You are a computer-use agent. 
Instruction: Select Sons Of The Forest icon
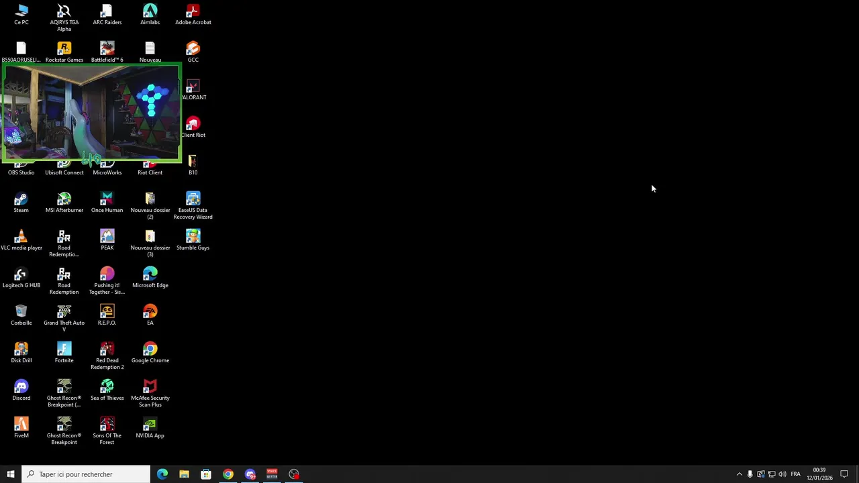coord(107,431)
